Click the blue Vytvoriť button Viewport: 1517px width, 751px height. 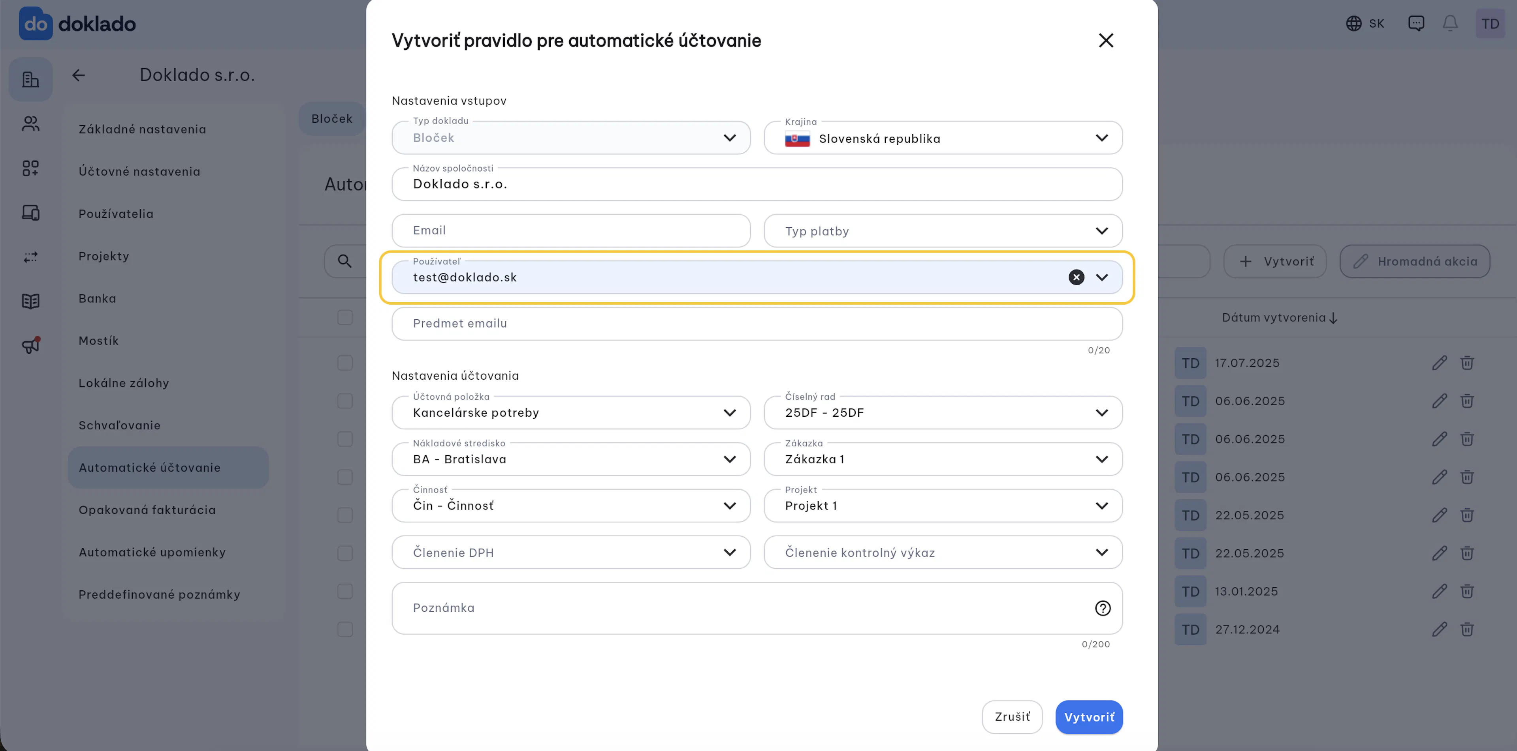1089,717
